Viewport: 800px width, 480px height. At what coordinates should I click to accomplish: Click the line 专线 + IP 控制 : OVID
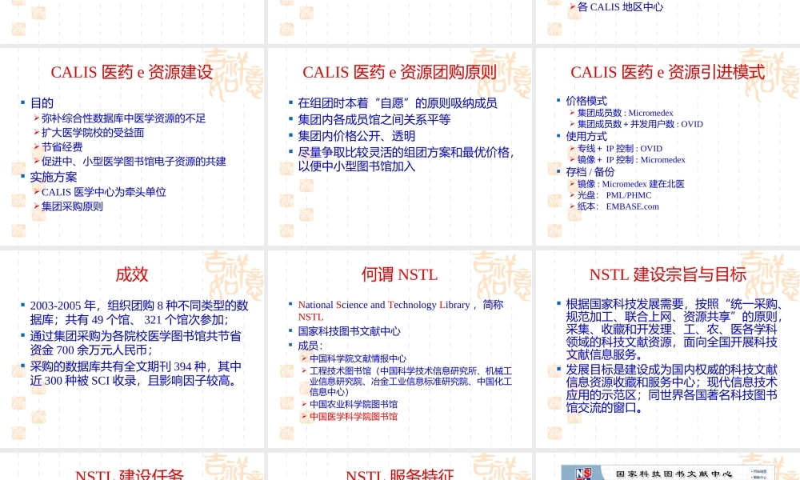620,149
